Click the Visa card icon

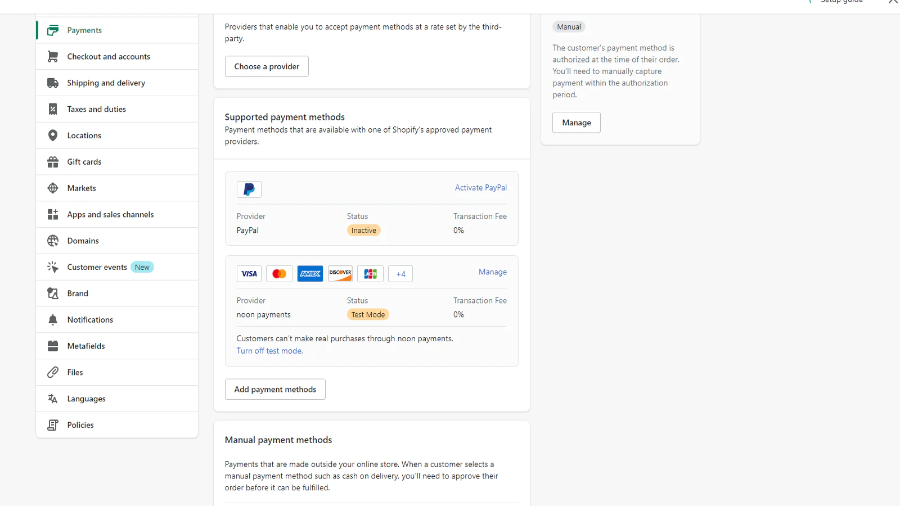click(249, 274)
